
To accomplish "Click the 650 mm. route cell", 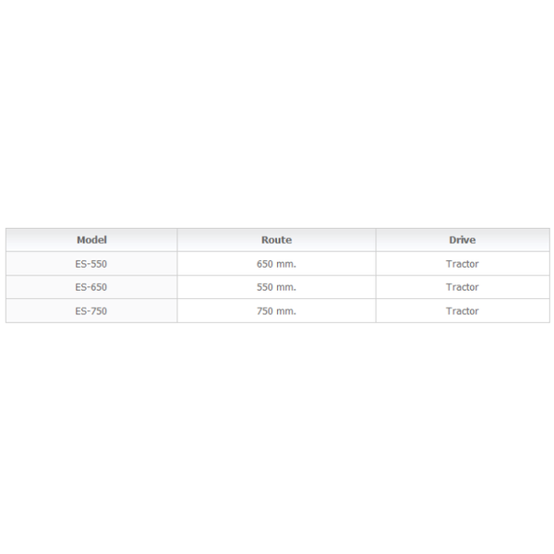I will (276, 263).
